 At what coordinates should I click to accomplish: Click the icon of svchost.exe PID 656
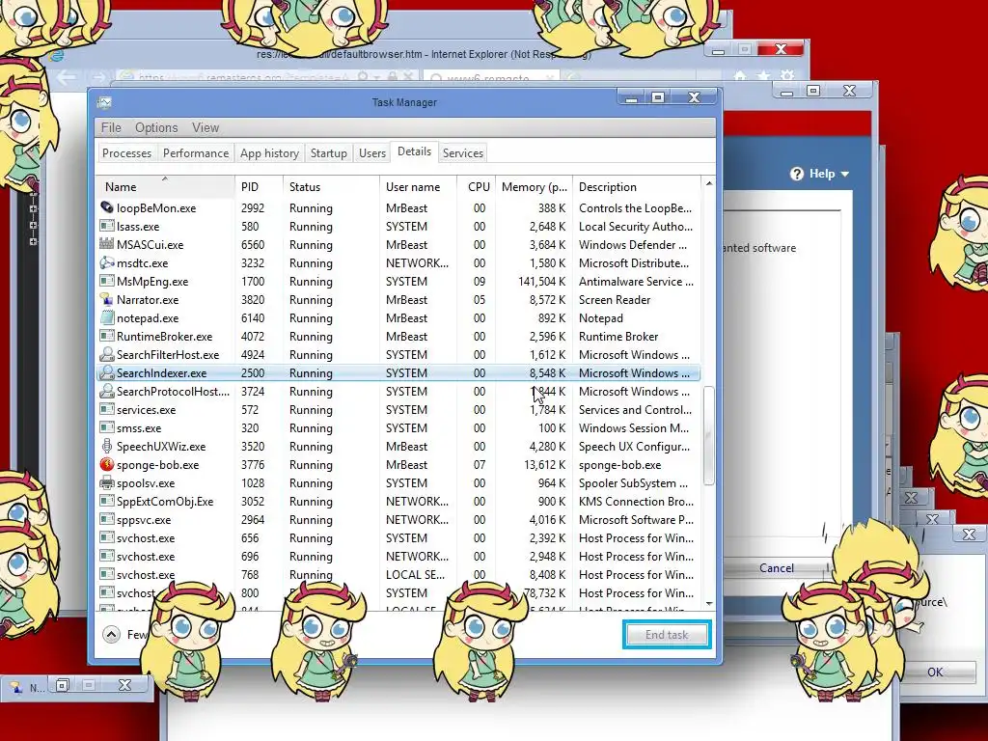(x=107, y=537)
